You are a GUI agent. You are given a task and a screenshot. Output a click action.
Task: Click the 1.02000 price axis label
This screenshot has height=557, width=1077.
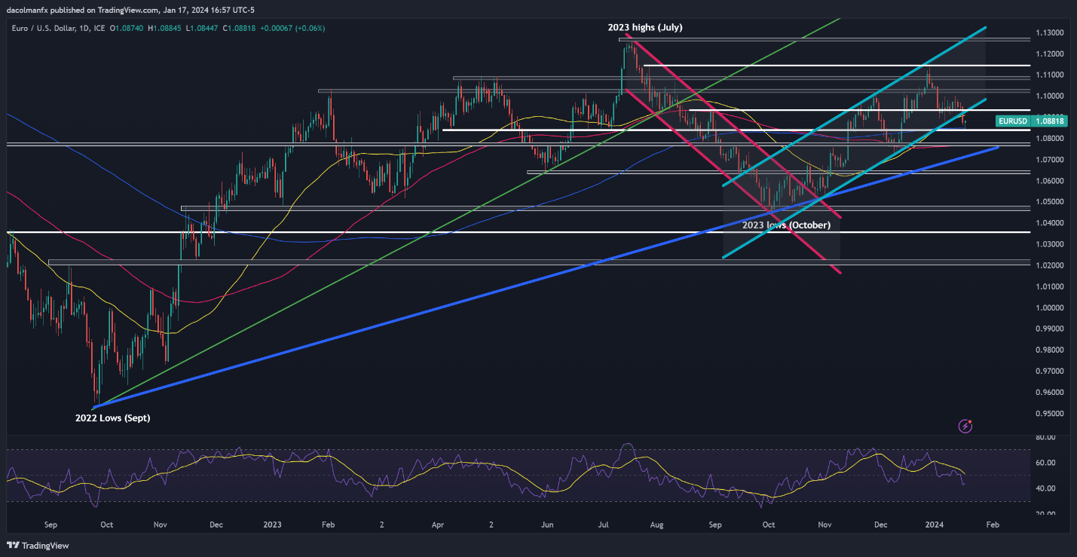coord(1048,265)
